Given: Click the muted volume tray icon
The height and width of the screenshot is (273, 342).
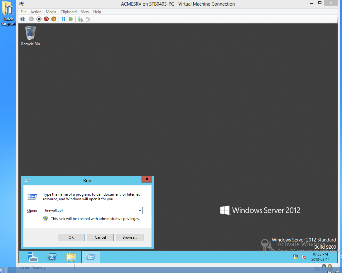Looking at the screenshot, I should [x=303, y=257].
